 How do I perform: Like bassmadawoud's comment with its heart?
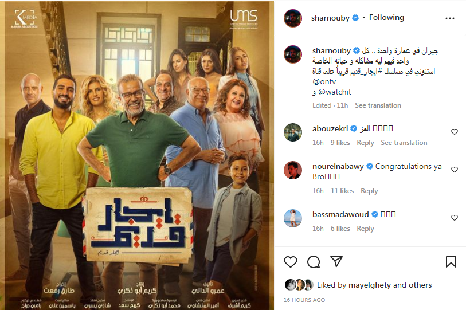click(455, 218)
